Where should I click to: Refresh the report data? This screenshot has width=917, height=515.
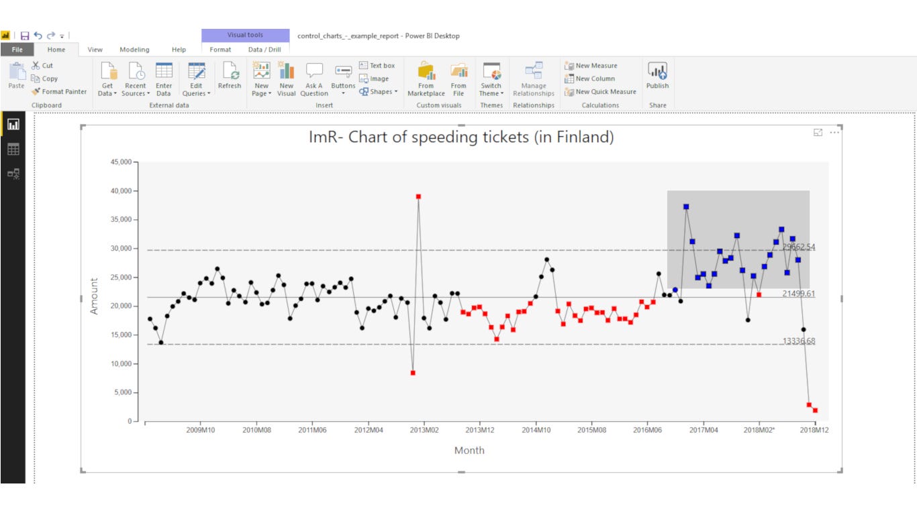click(x=229, y=78)
